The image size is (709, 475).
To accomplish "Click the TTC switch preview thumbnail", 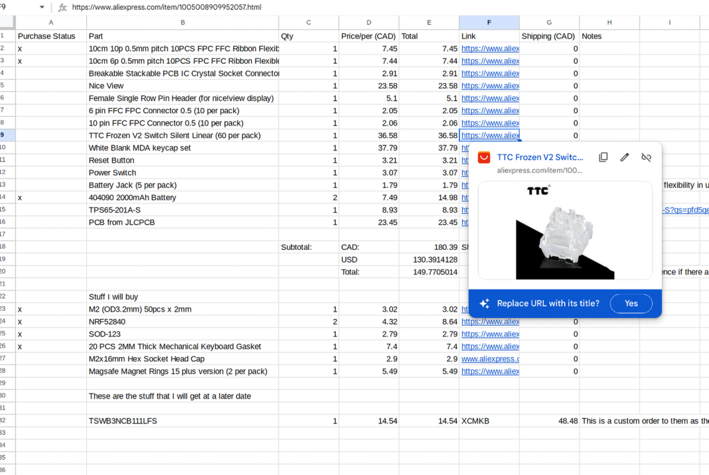I will tap(565, 230).
